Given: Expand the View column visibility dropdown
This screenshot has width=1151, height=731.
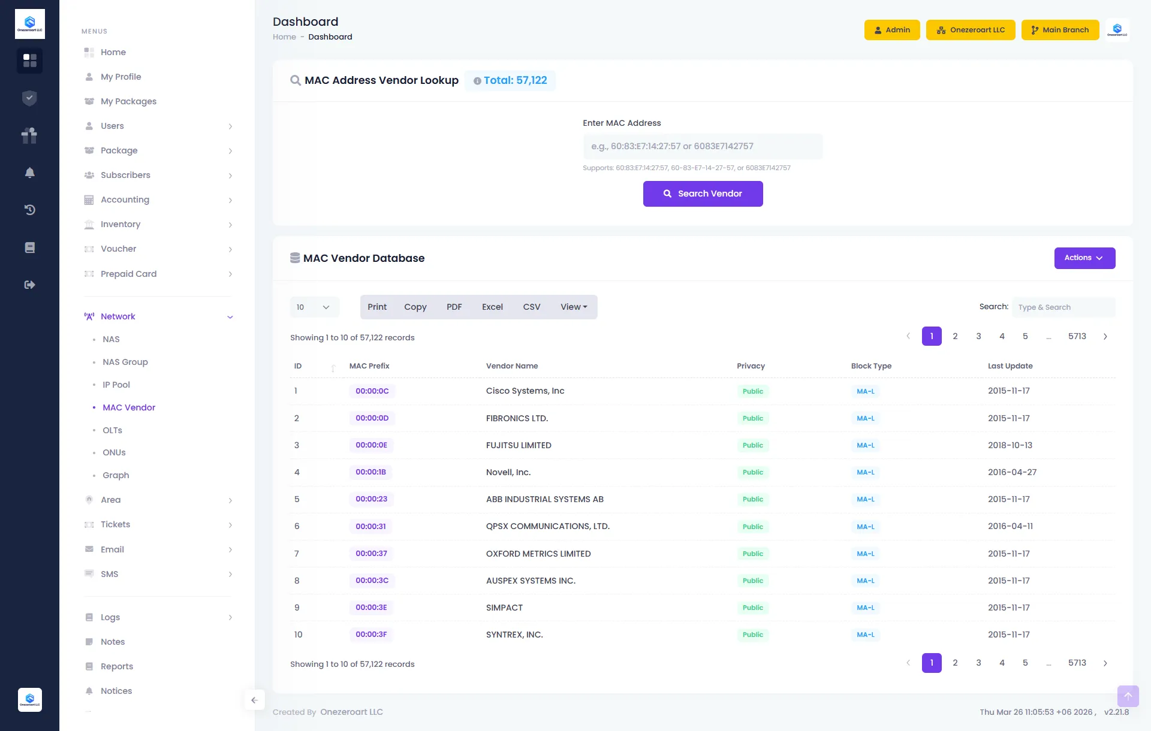Looking at the screenshot, I should (x=574, y=307).
